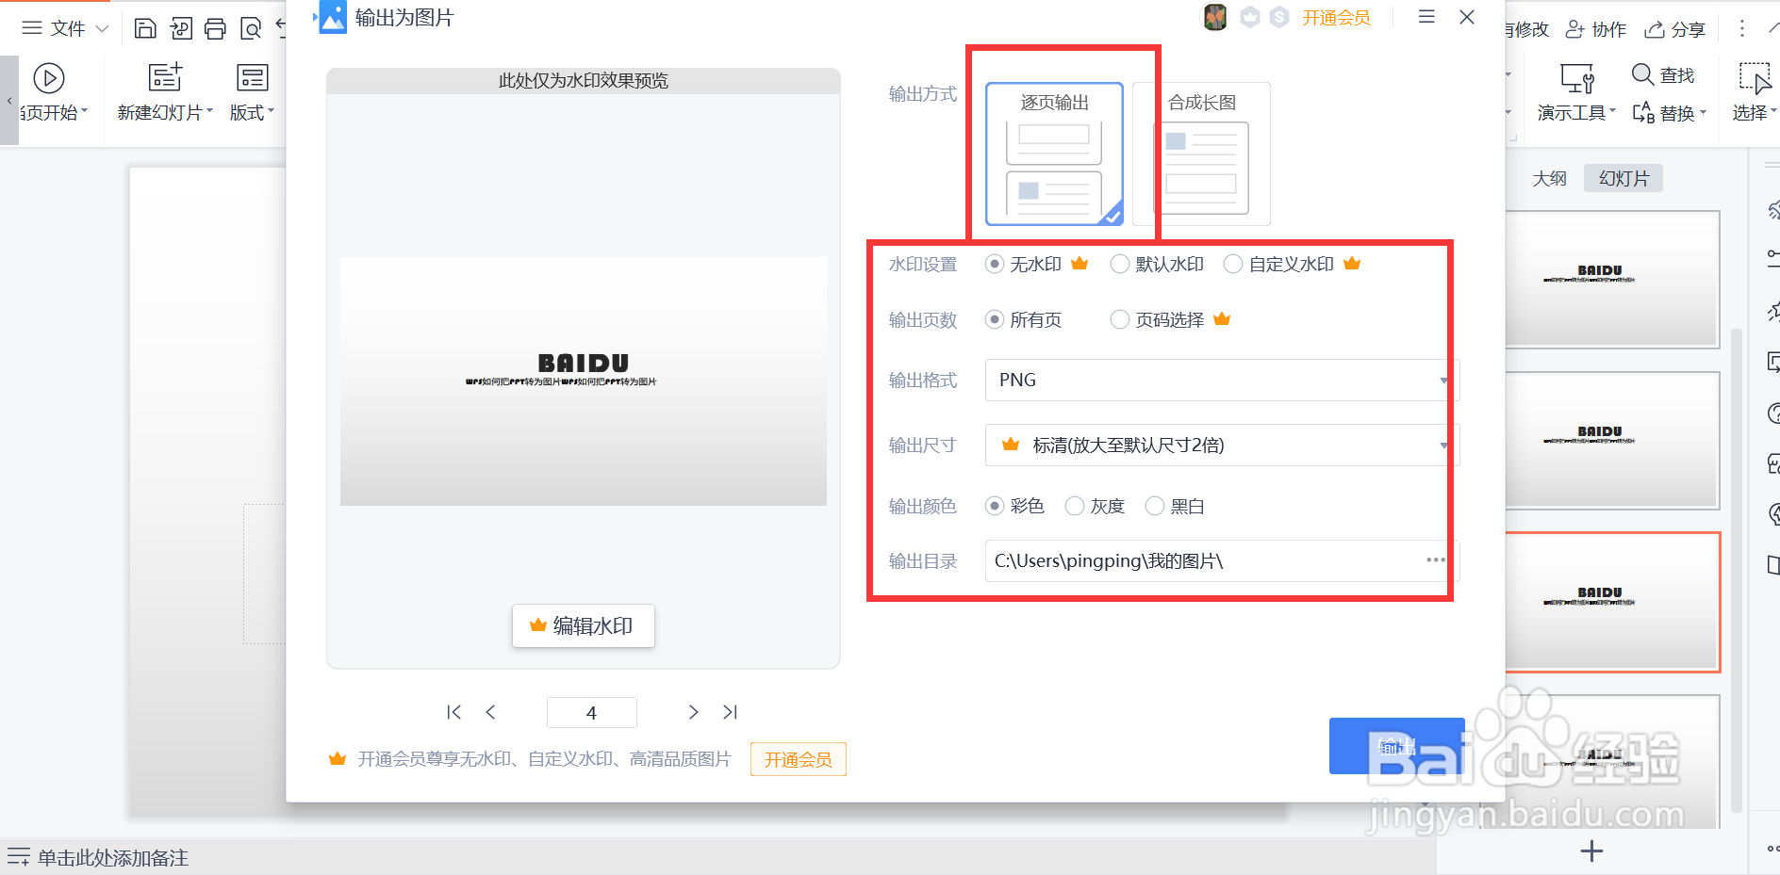Switch to Slides (幻灯片) tab
1780x875 pixels.
[x=1623, y=178]
